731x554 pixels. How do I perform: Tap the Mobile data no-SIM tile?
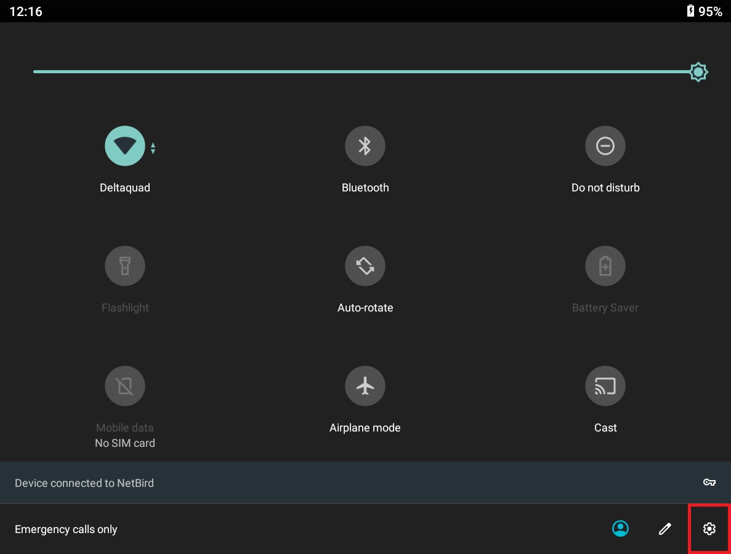coord(125,386)
